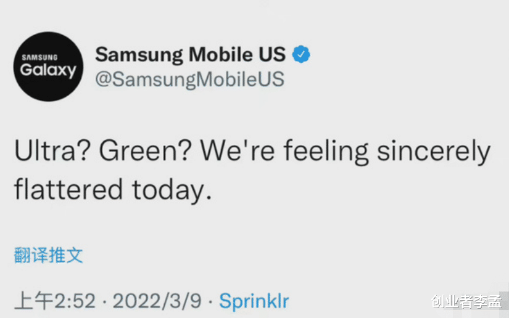
Task: Click the word "Galaxy" inside the avatar
Action: (x=48, y=70)
